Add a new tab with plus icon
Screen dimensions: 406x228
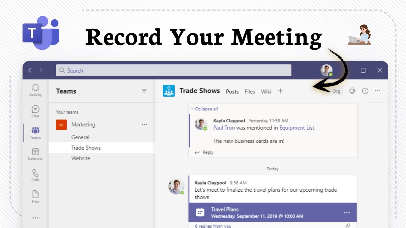coord(280,91)
